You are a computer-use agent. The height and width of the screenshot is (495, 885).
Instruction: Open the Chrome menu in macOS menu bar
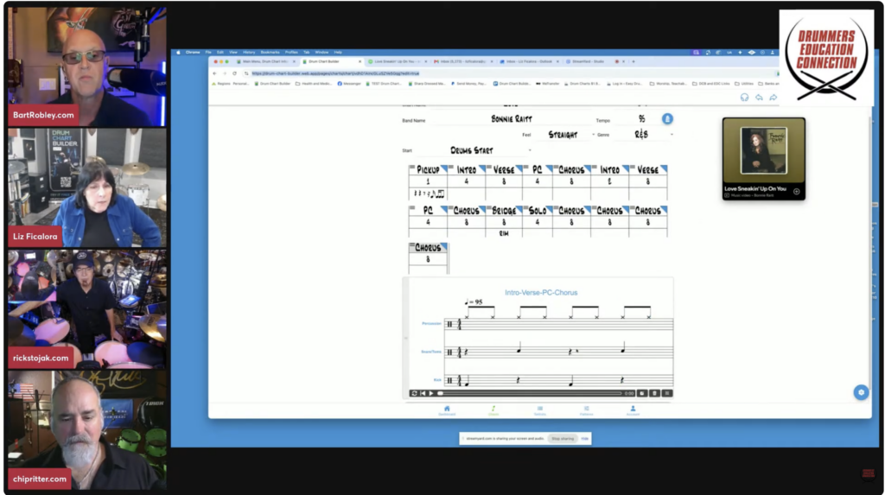(x=193, y=52)
